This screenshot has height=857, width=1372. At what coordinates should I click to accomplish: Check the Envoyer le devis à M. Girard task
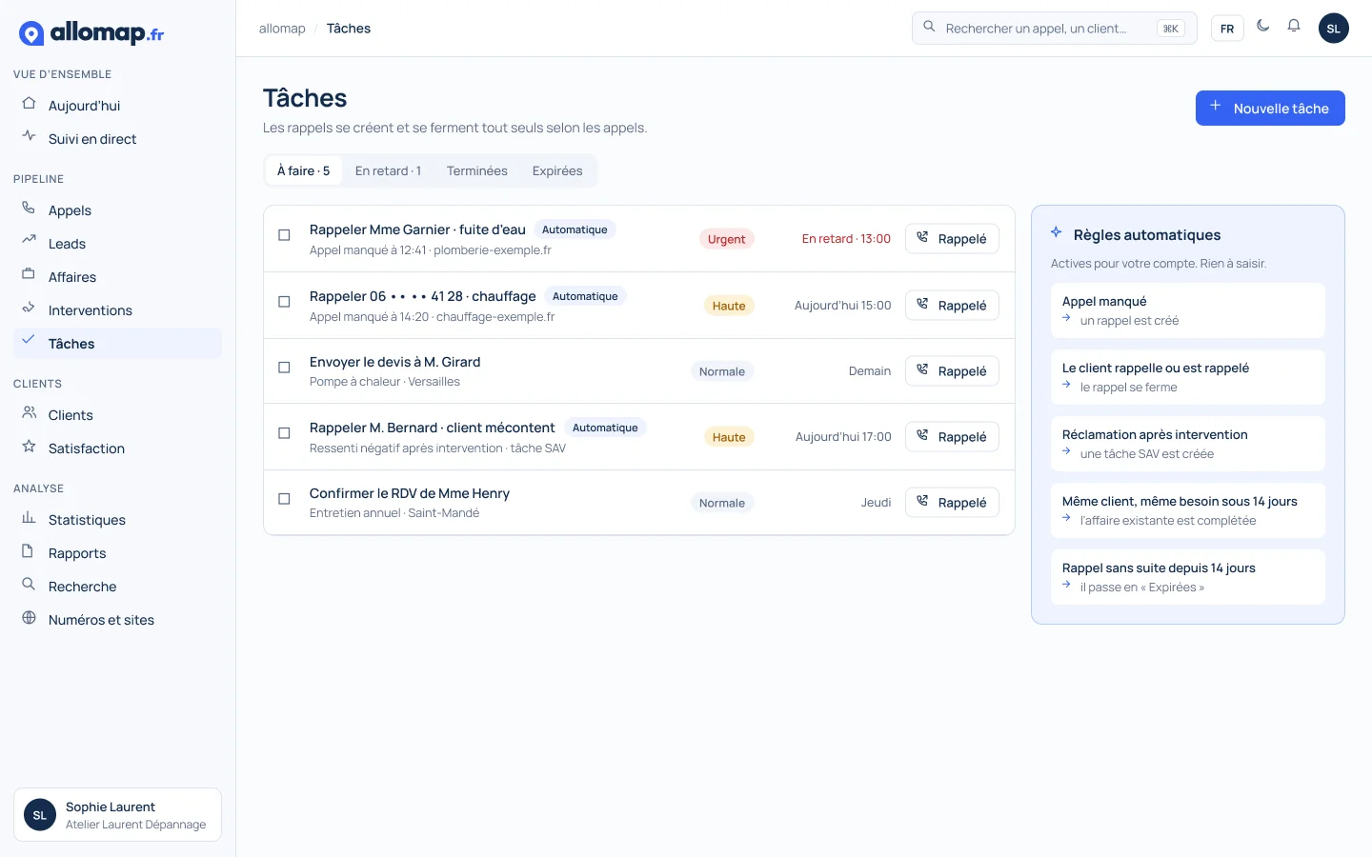(x=284, y=368)
